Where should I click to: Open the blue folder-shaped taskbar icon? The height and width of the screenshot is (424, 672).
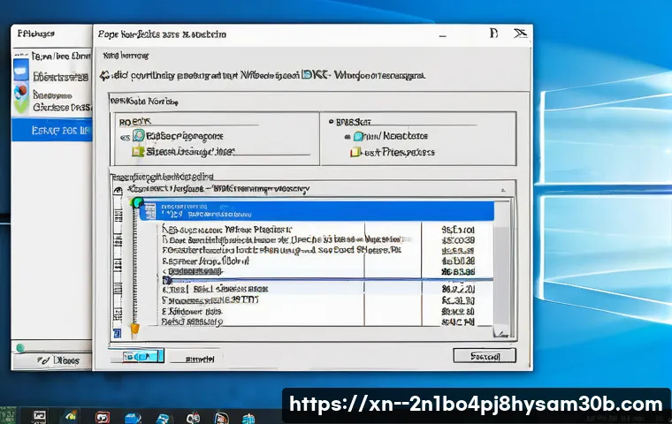click(x=133, y=418)
